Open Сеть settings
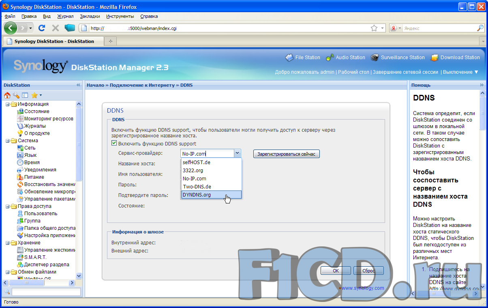The image size is (488, 308). click(x=30, y=148)
